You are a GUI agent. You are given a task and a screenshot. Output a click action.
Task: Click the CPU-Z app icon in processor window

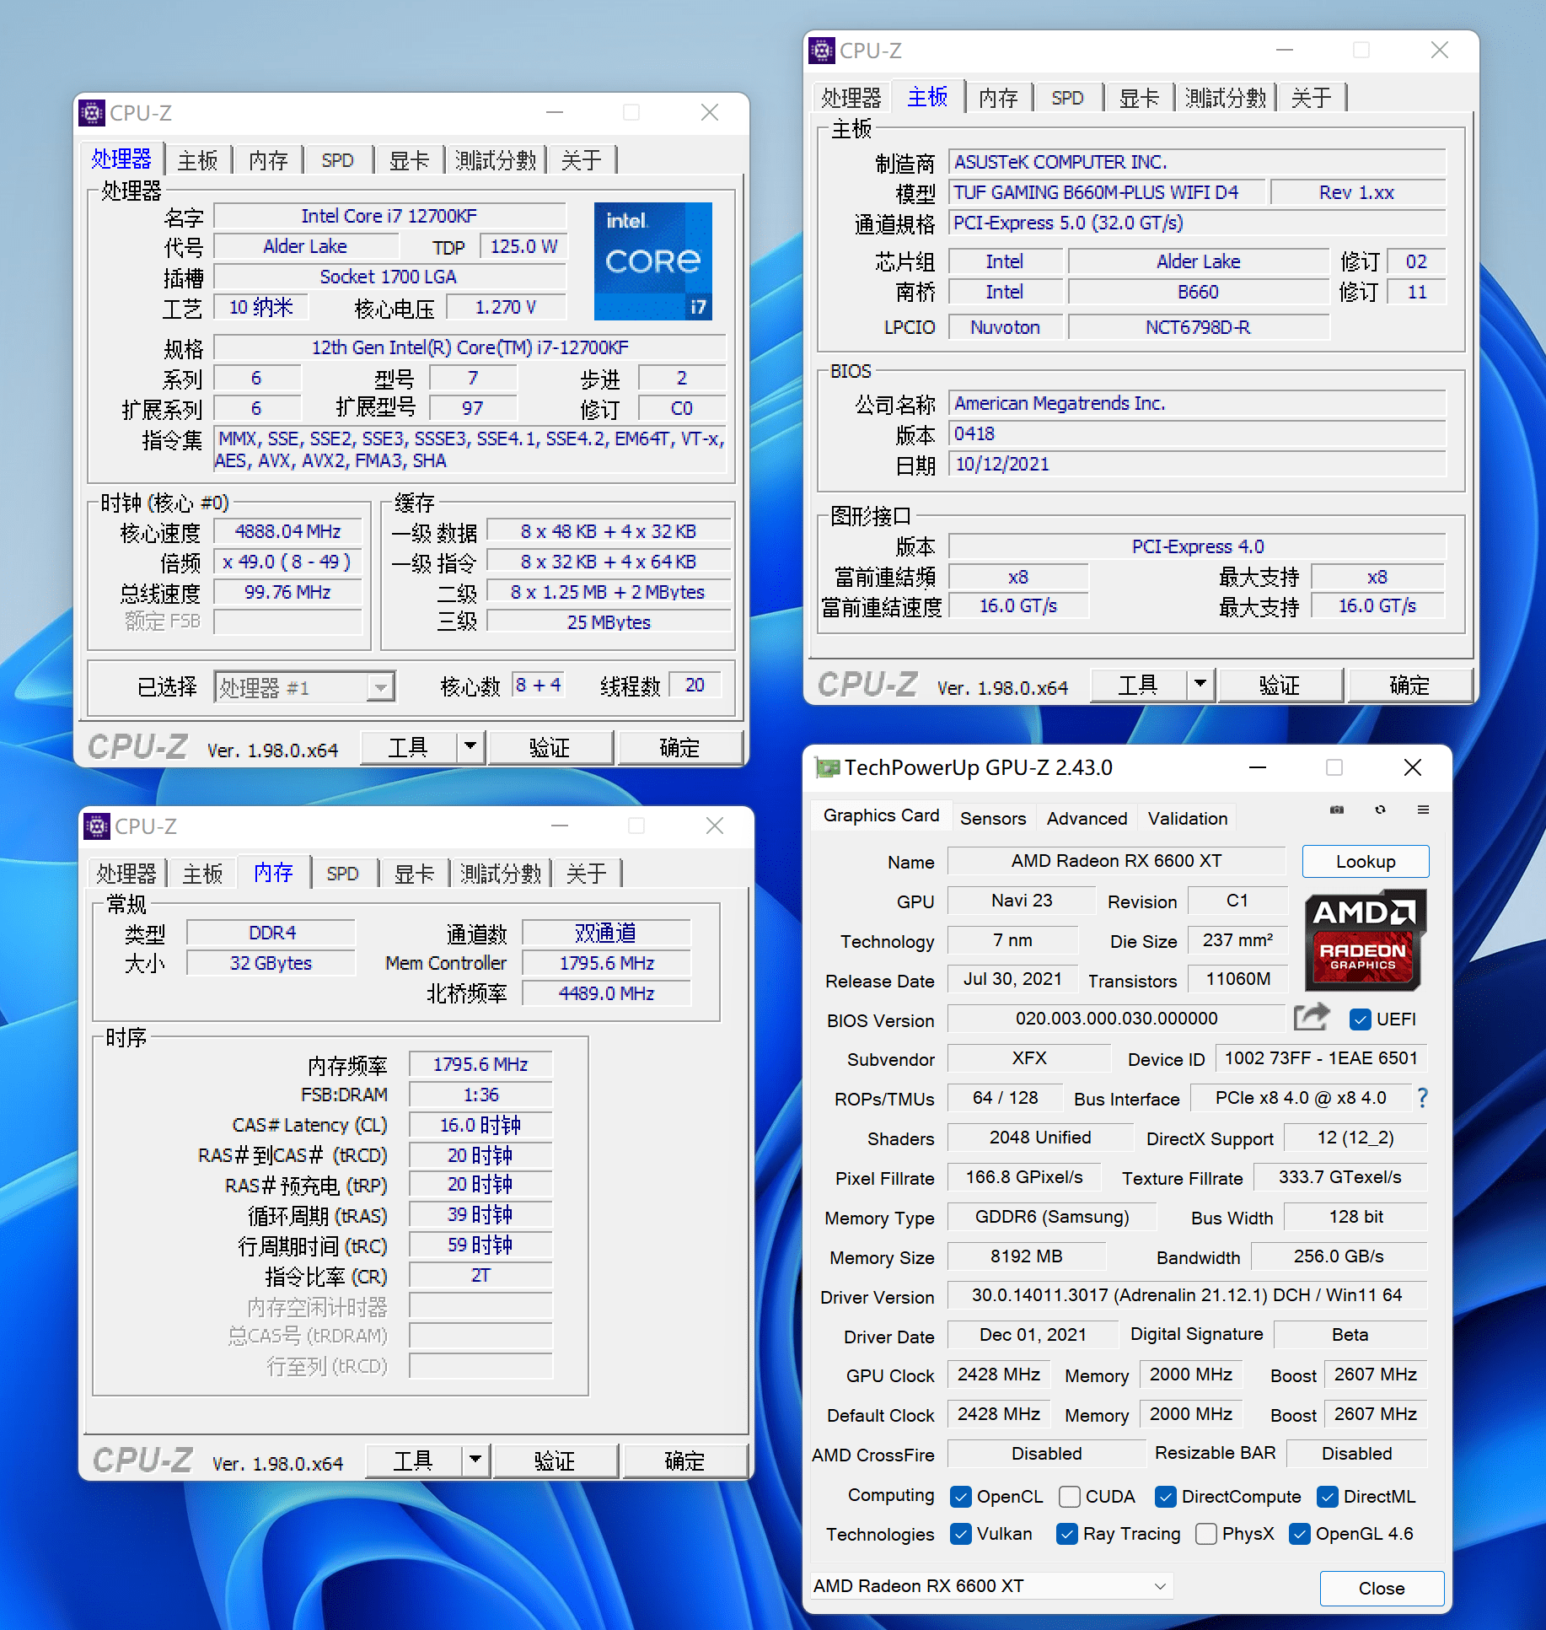click(93, 112)
